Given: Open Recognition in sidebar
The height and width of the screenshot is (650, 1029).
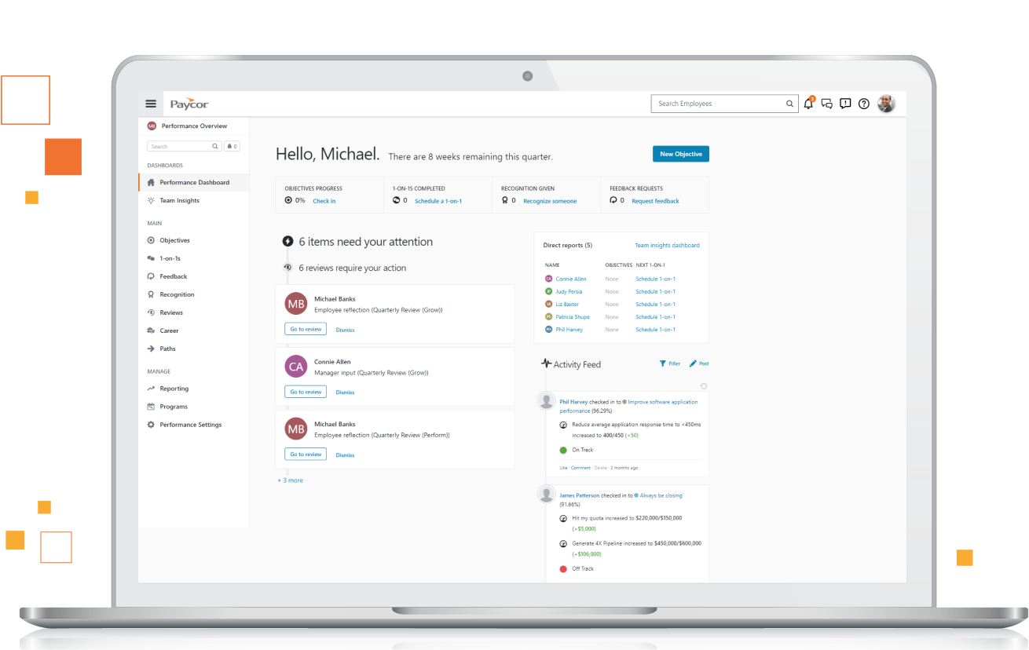Looking at the screenshot, I should pyautogui.click(x=177, y=294).
